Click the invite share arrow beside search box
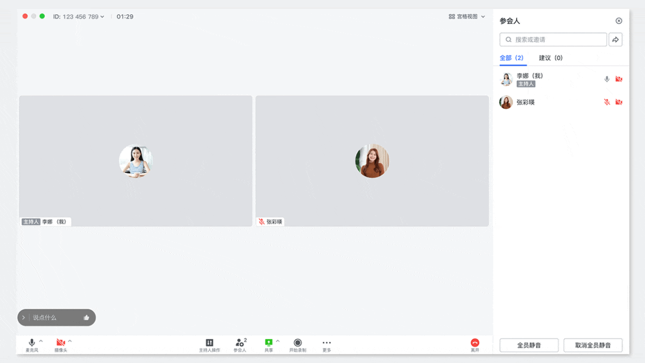The image size is (645, 363). point(615,40)
